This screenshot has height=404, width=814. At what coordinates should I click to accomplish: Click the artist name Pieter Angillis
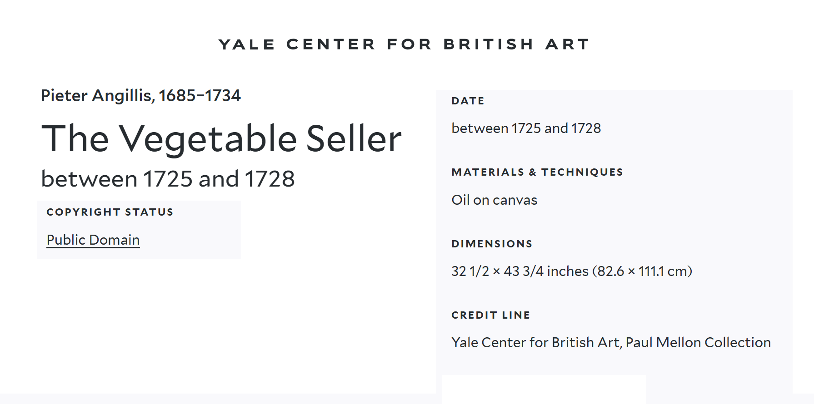96,96
